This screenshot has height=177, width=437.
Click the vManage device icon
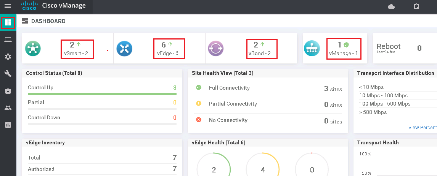click(312, 49)
